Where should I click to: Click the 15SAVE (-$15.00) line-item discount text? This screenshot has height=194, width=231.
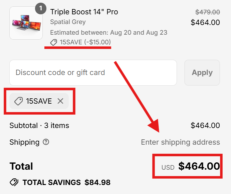coord(85,42)
